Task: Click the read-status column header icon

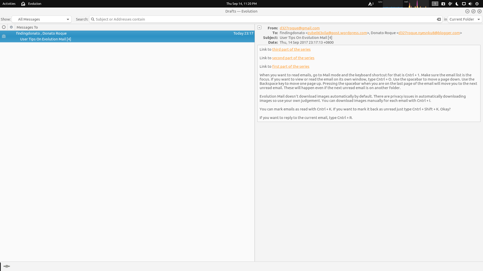Action: (x=4, y=27)
